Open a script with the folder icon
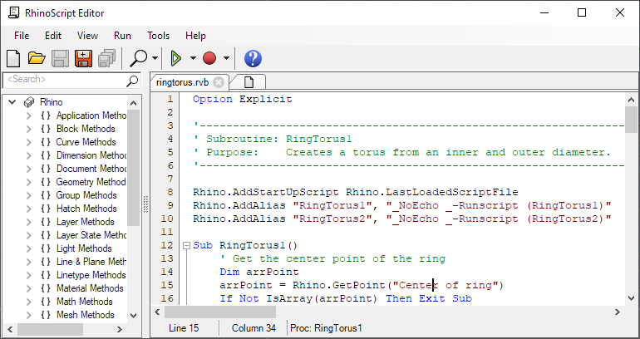The image size is (640, 339). tap(37, 58)
